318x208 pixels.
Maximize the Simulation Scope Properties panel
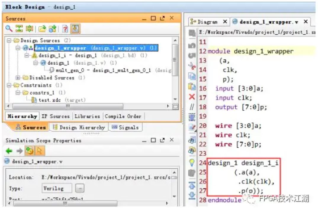click(x=153, y=140)
